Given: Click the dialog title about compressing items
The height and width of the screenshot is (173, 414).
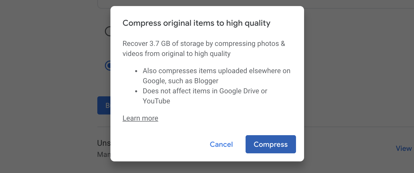Looking at the screenshot, I should click(196, 23).
